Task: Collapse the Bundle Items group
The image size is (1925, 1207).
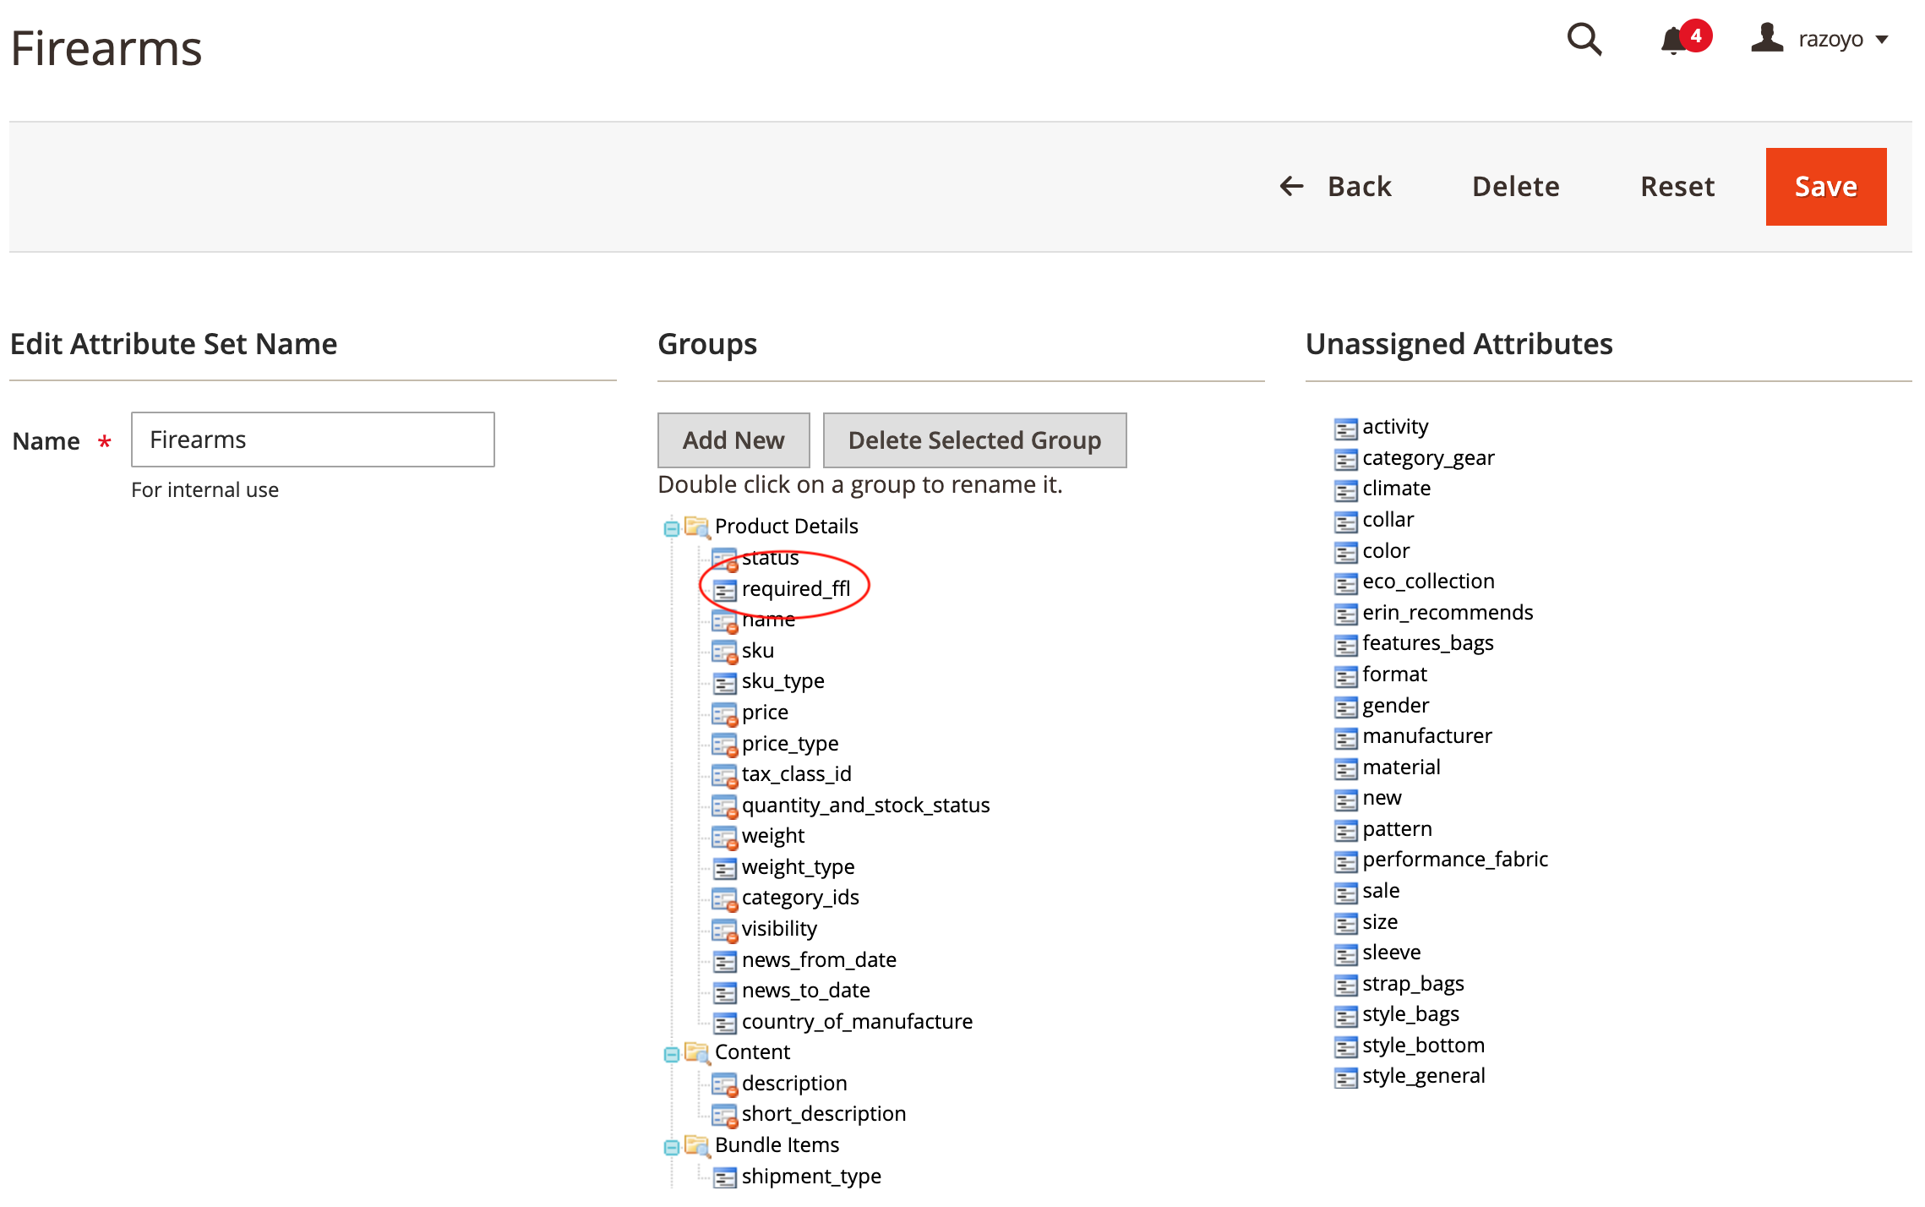Action: (672, 1148)
